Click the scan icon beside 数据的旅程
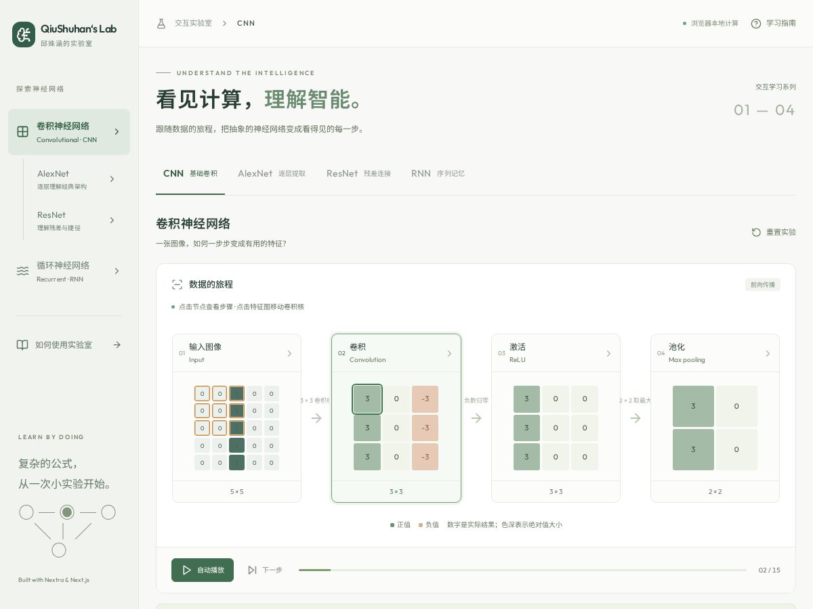This screenshot has height=609, width=813. (x=178, y=285)
